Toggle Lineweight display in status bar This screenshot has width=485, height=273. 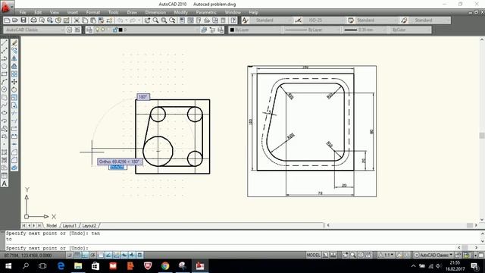pyautogui.click(x=132, y=255)
